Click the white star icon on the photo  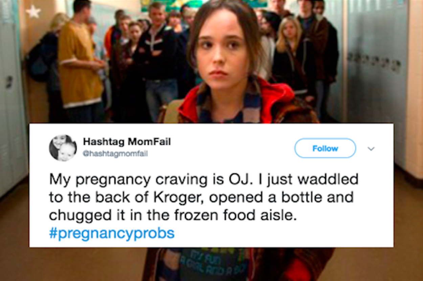pyautogui.click(x=33, y=12)
